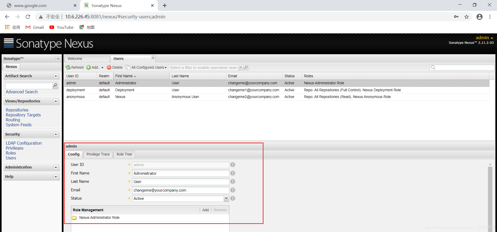Open the Privileges link
The height and width of the screenshot is (232, 497).
(14, 148)
